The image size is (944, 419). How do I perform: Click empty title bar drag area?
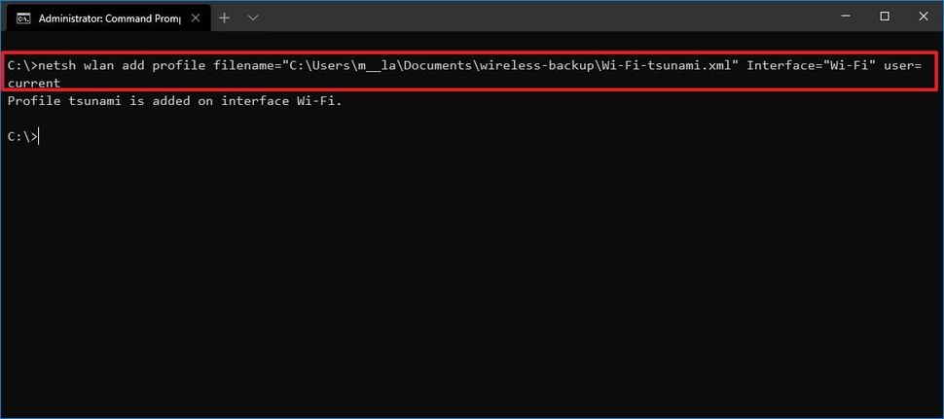535,17
